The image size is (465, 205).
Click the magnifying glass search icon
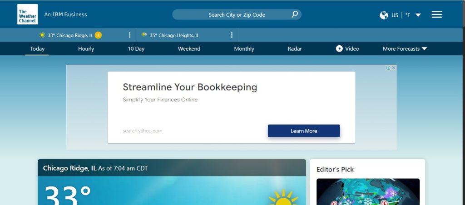(x=295, y=14)
